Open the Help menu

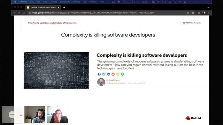(102, 2)
